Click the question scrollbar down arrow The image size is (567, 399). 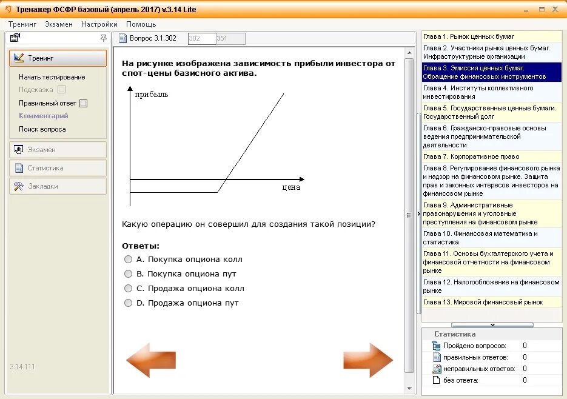[x=409, y=389]
